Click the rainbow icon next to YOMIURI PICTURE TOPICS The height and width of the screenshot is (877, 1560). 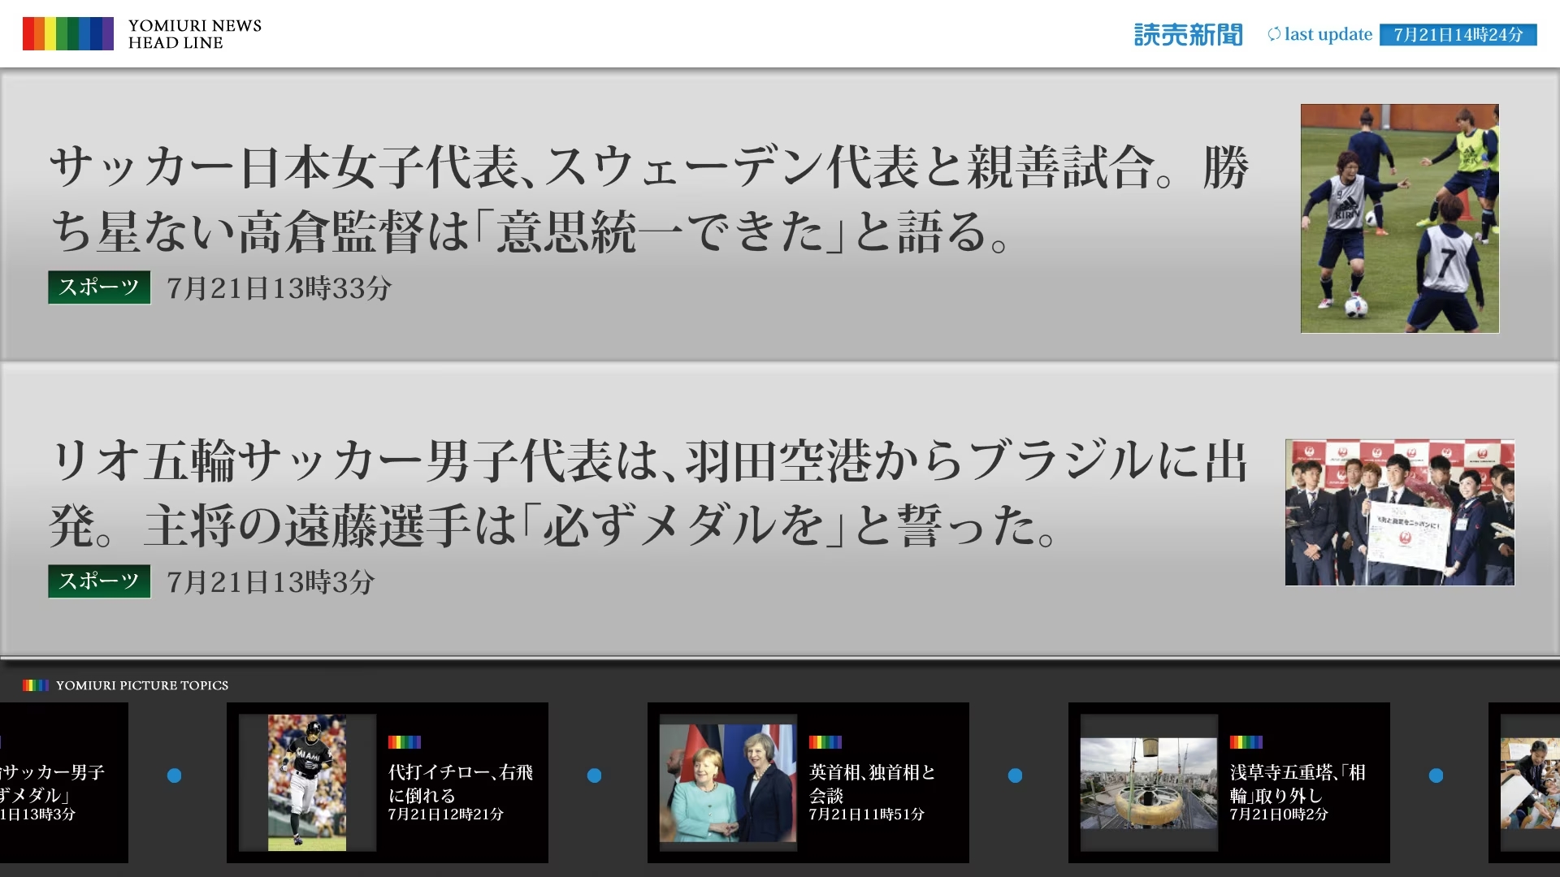click(x=34, y=685)
